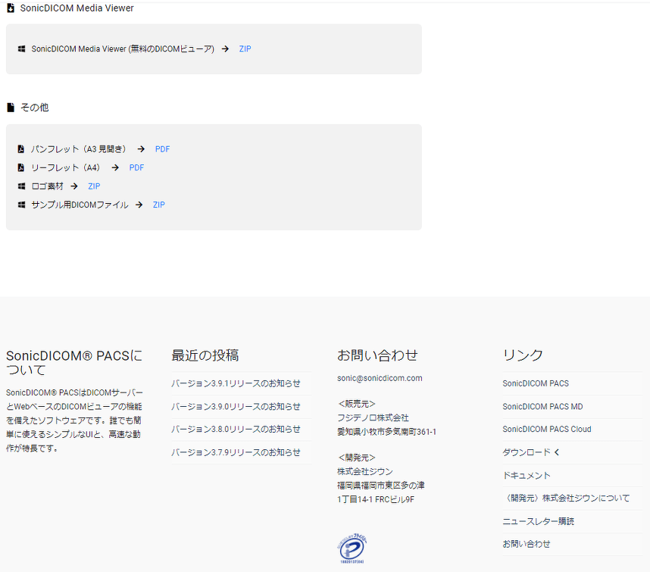This screenshot has height=572, width=650.
Task: Expand the ダウンロード footer submenu chevron
Action: (x=557, y=452)
